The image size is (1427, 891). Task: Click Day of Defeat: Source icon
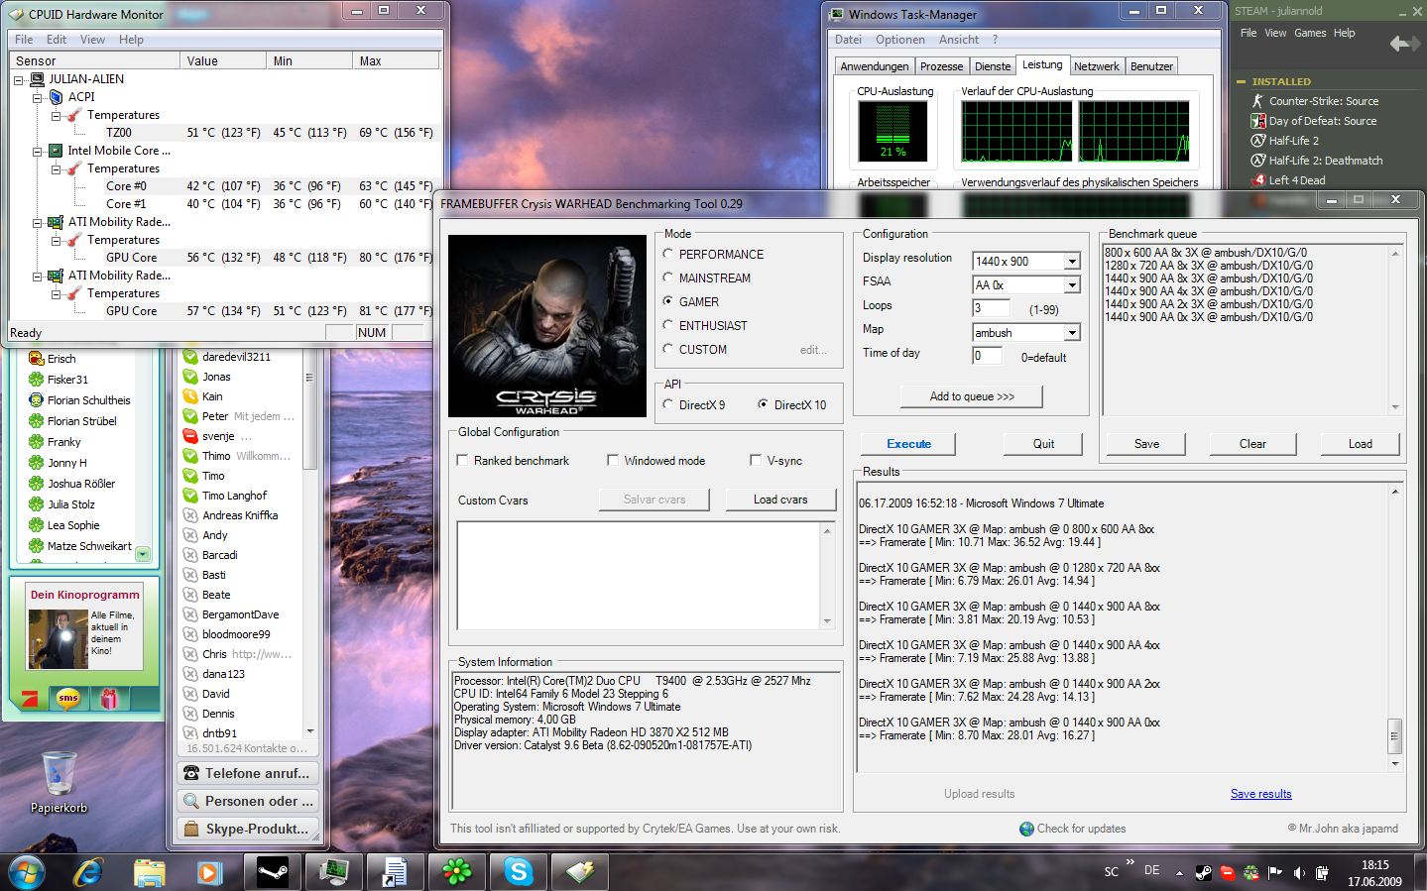pos(1257,121)
